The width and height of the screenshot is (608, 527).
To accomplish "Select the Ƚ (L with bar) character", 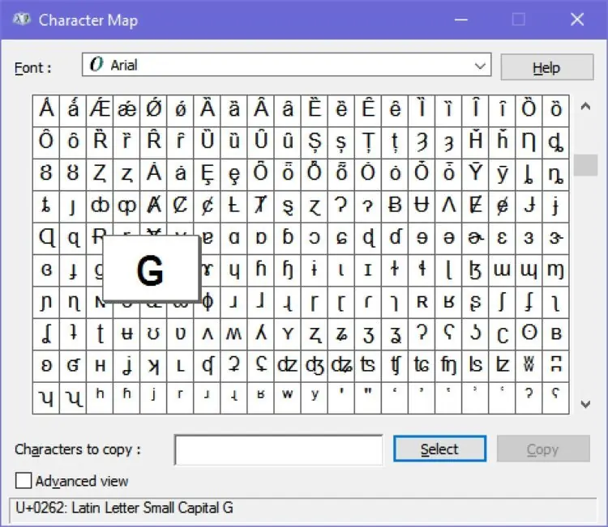I will [233, 206].
